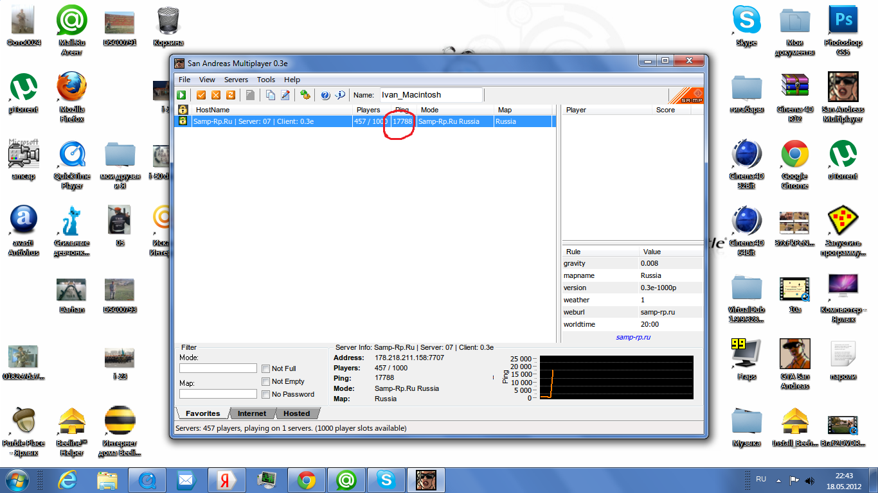Open Settings with the gears toolbar icon
878x493 pixels.
tap(305, 95)
